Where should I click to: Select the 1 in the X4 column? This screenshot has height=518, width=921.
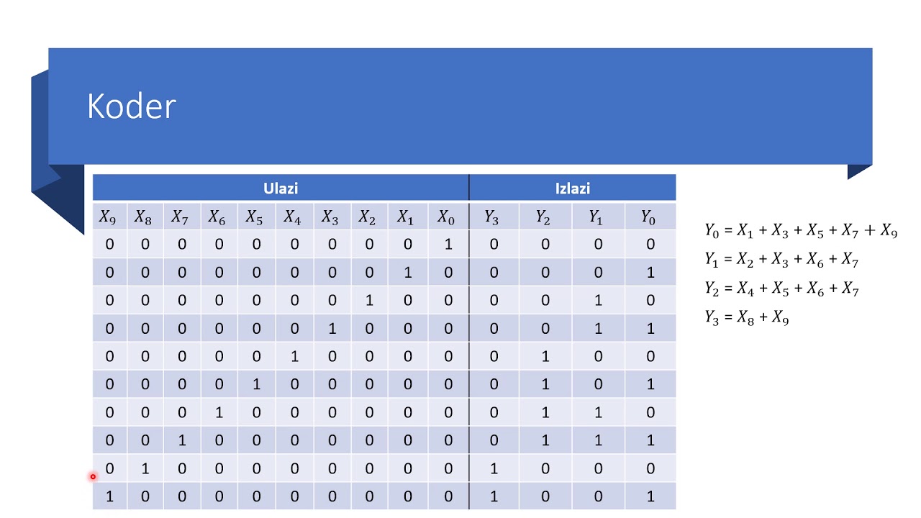click(x=294, y=356)
